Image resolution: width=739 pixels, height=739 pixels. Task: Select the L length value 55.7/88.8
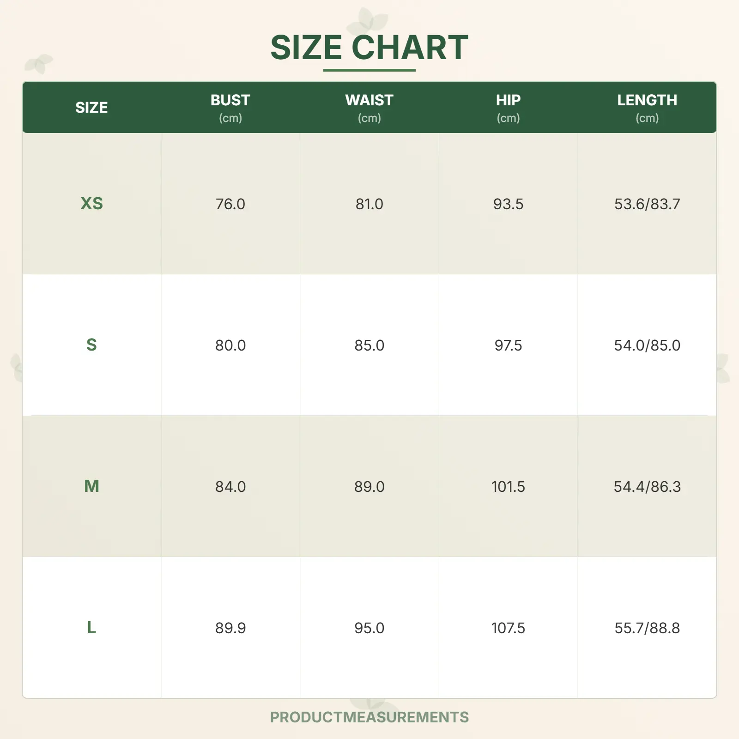(647, 628)
